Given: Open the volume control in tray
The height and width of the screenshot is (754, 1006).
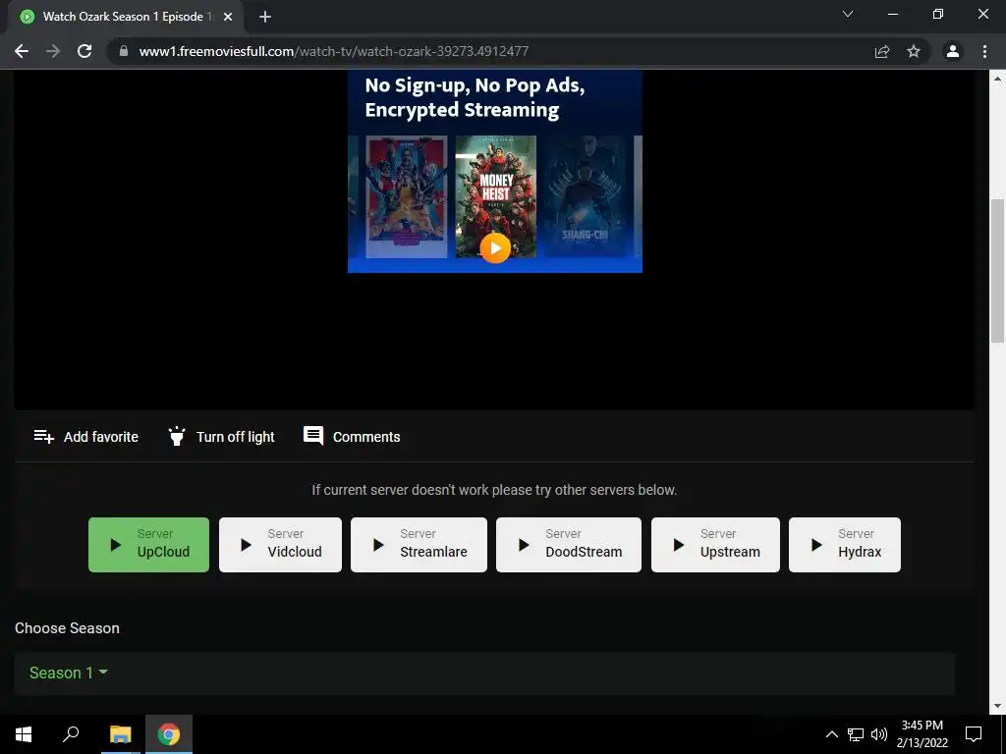Looking at the screenshot, I should coord(879,734).
